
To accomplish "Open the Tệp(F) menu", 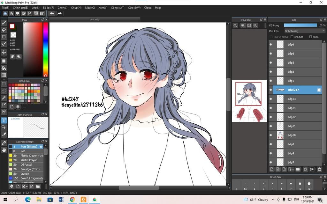I will click(x=6, y=8).
